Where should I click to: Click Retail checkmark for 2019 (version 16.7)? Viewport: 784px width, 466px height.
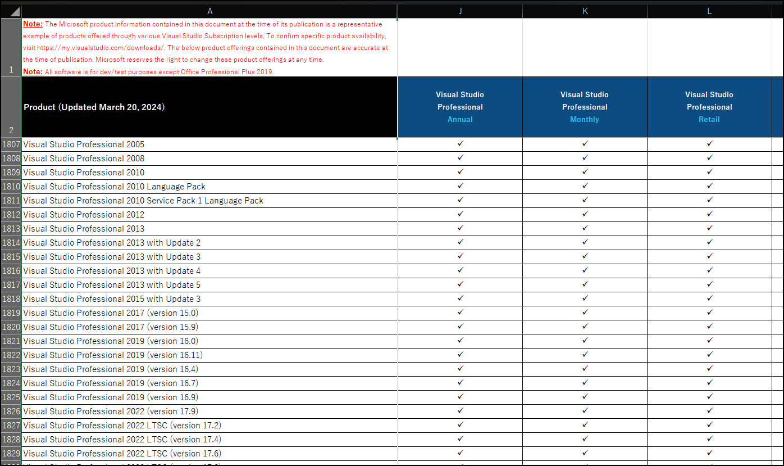click(709, 383)
